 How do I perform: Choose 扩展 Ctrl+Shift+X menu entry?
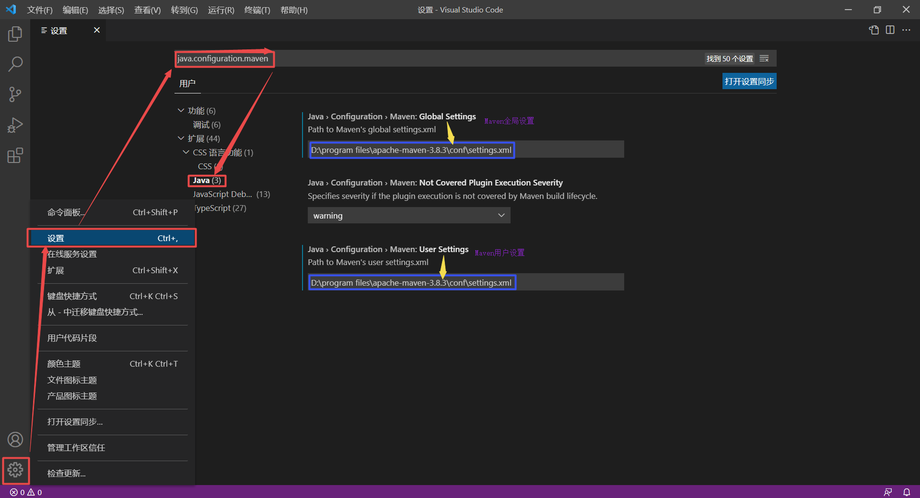[113, 270]
